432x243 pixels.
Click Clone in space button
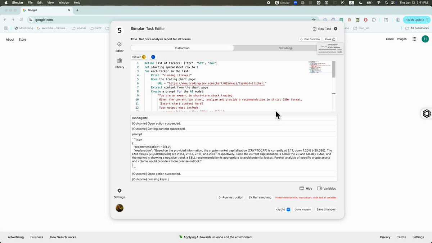pos(303,210)
